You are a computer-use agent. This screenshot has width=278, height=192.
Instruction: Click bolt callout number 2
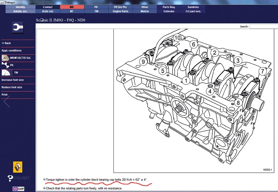point(215,52)
